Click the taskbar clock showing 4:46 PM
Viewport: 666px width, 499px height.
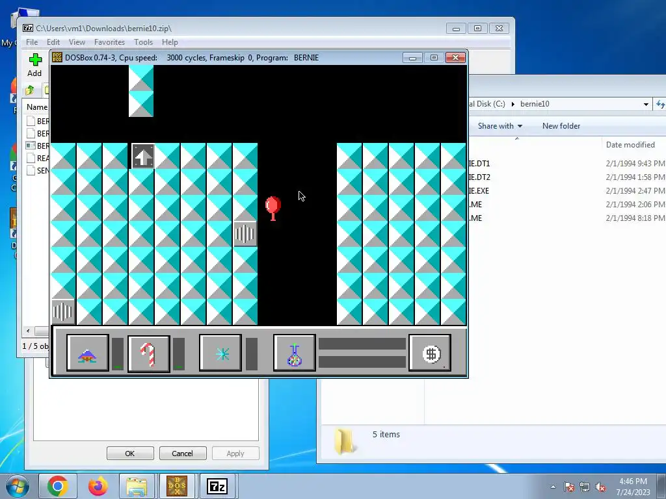[633, 486]
